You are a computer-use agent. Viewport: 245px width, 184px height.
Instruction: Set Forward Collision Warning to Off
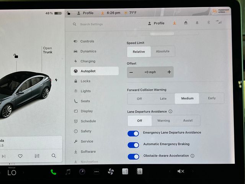[139, 99]
